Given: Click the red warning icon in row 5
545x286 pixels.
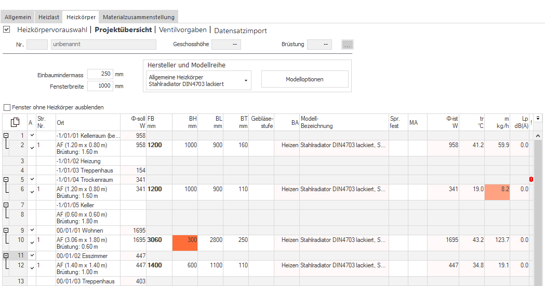Looking at the screenshot, I should [531, 179].
